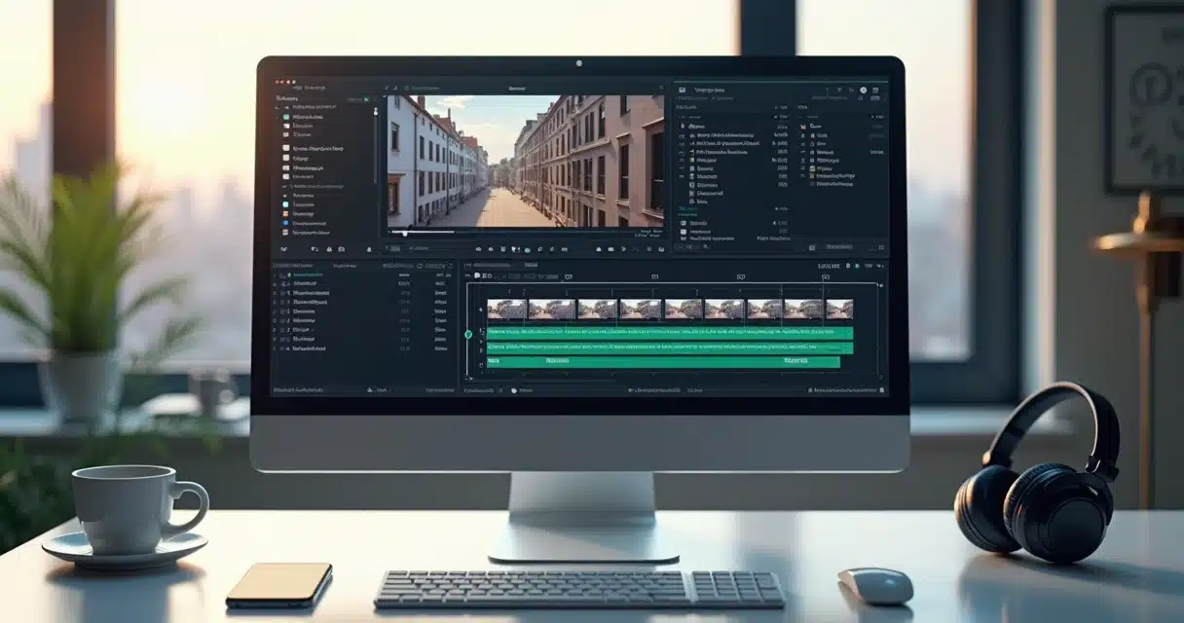
Task: Expand the first folder arrow in the media list
Action: click(279, 107)
